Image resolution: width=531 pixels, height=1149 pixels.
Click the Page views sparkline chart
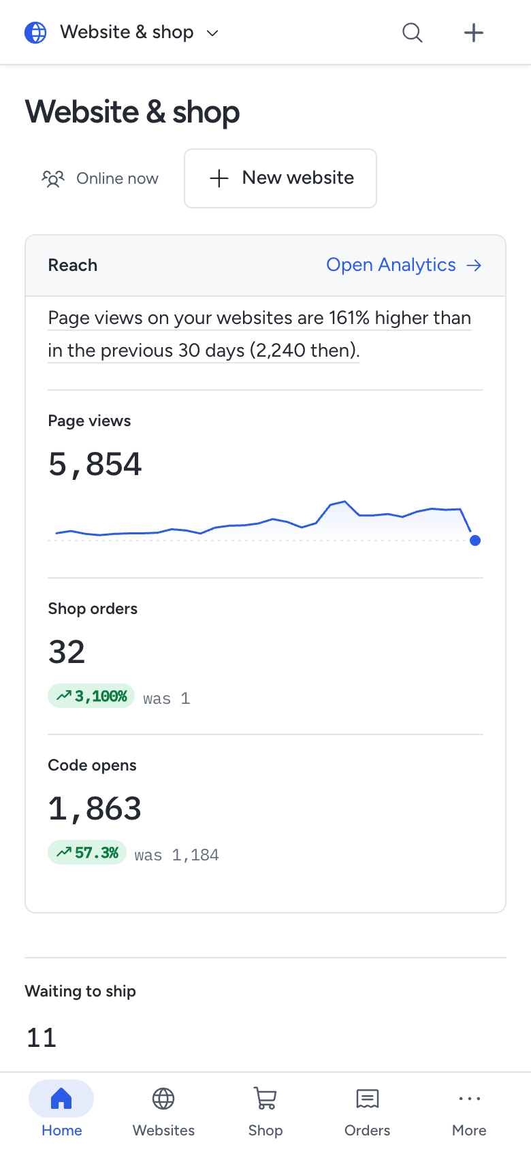pos(265,523)
